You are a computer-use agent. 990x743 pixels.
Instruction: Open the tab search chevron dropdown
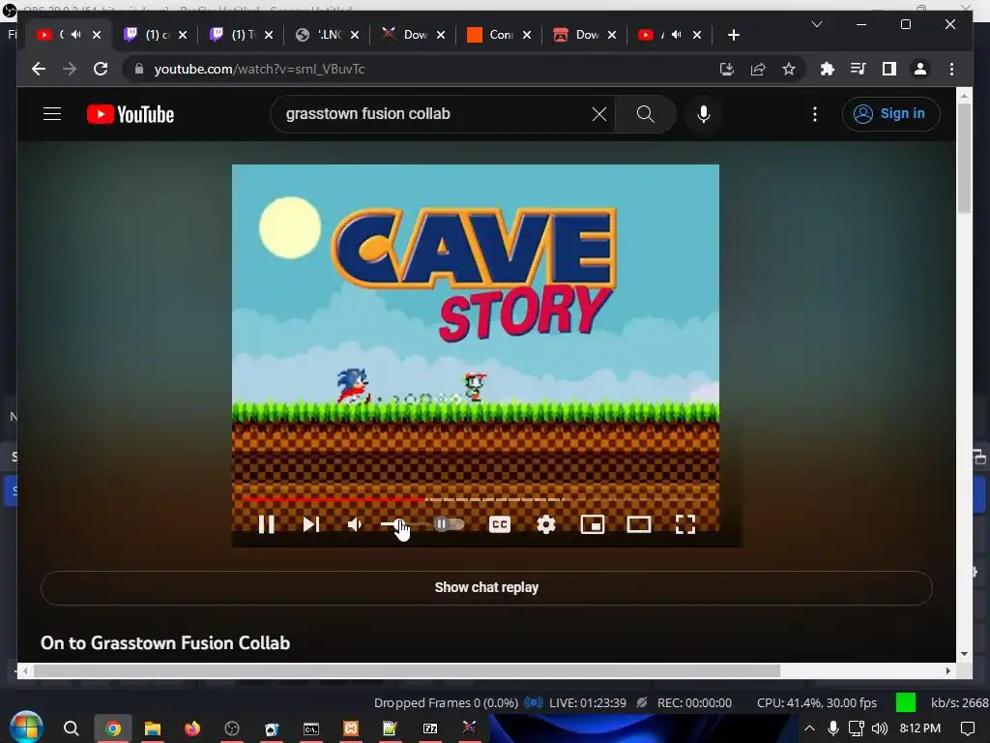[816, 24]
